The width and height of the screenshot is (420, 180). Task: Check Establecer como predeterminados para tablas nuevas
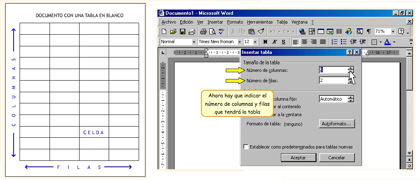coord(246,147)
